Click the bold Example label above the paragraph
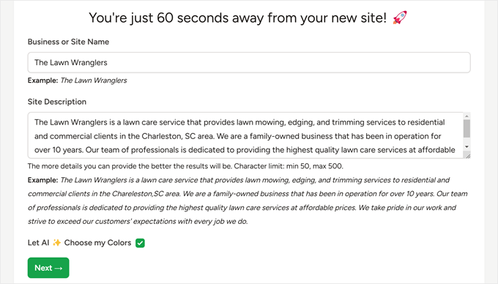Image resolution: width=498 pixels, height=284 pixels. 42,180
